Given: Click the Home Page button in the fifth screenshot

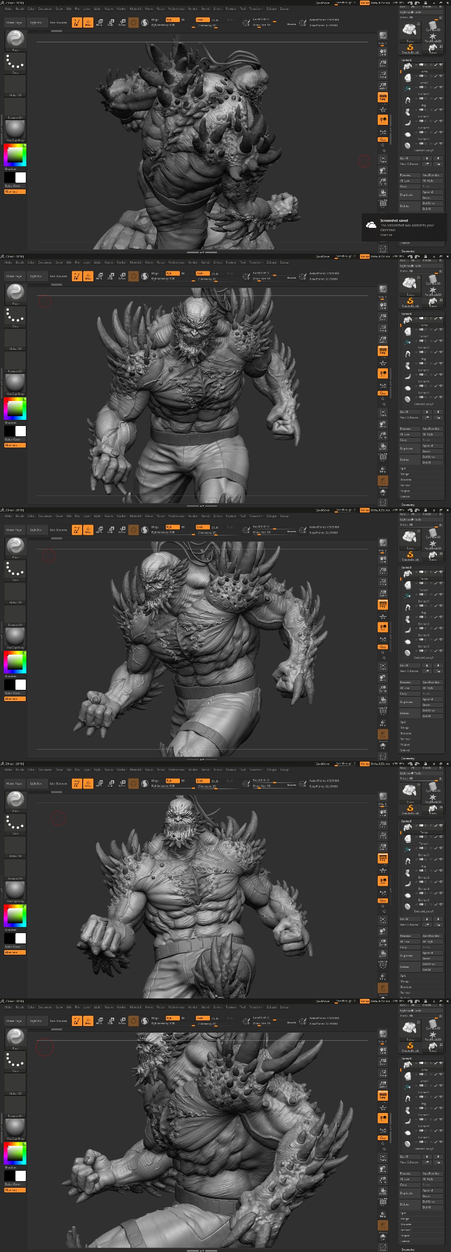Looking at the screenshot, I should [14, 1020].
